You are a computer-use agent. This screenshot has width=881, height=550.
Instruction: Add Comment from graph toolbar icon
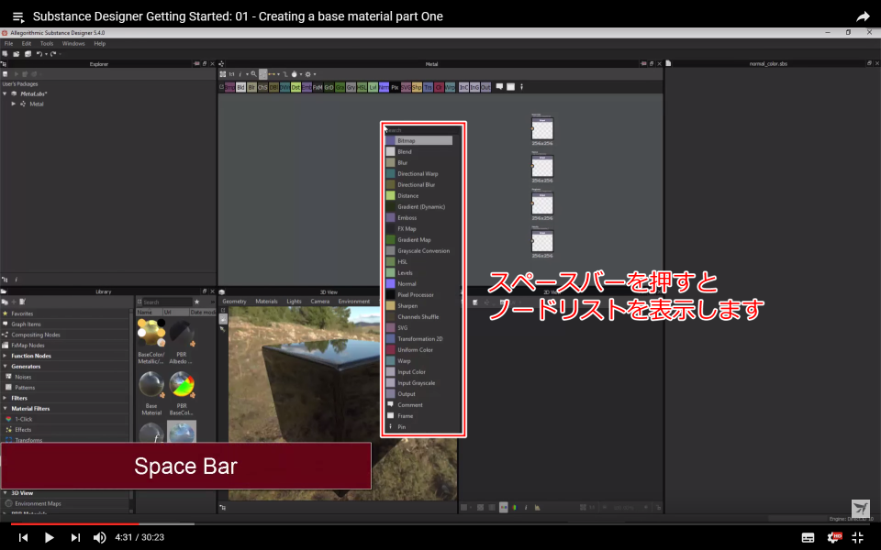click(499, 87)
